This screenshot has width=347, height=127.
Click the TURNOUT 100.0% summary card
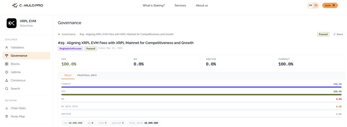[x=310, y=62]
